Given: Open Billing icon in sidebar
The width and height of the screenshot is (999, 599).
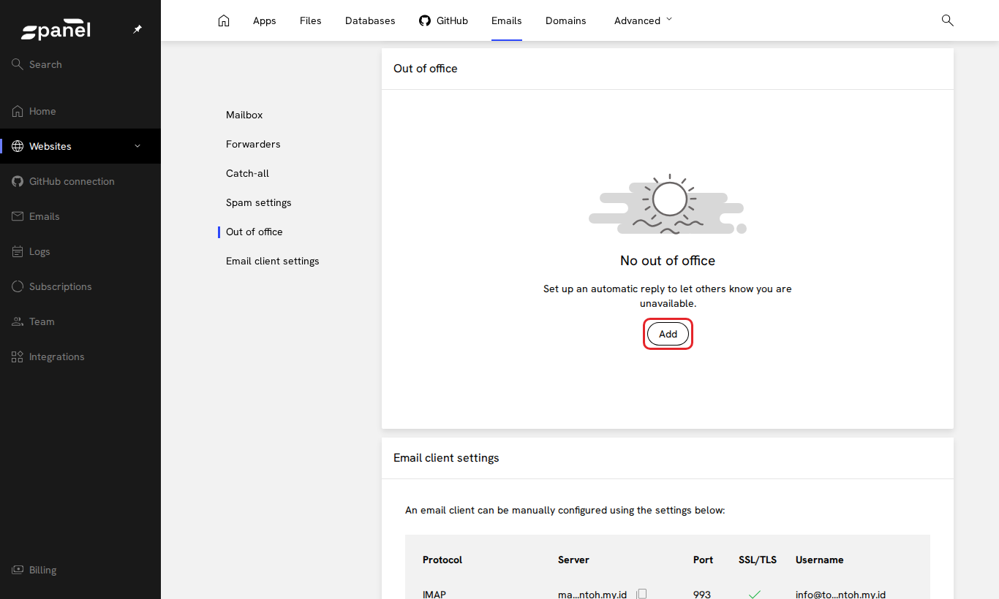Looking at the screenshot, I should (18, 570).
